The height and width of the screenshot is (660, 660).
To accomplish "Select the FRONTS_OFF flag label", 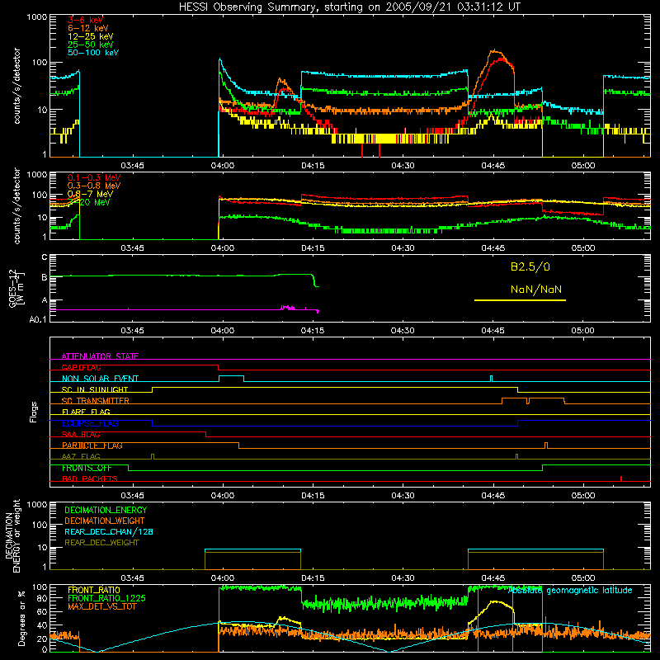I will tap(87, 468).
